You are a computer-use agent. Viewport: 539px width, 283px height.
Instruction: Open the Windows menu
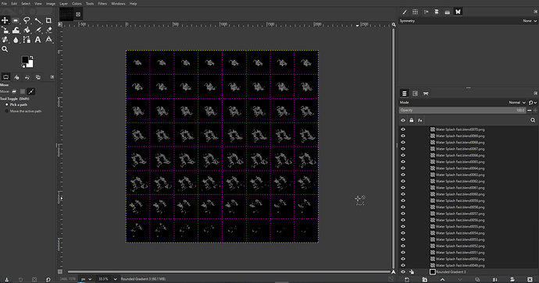pyautogui.click(x=118, y=3)
